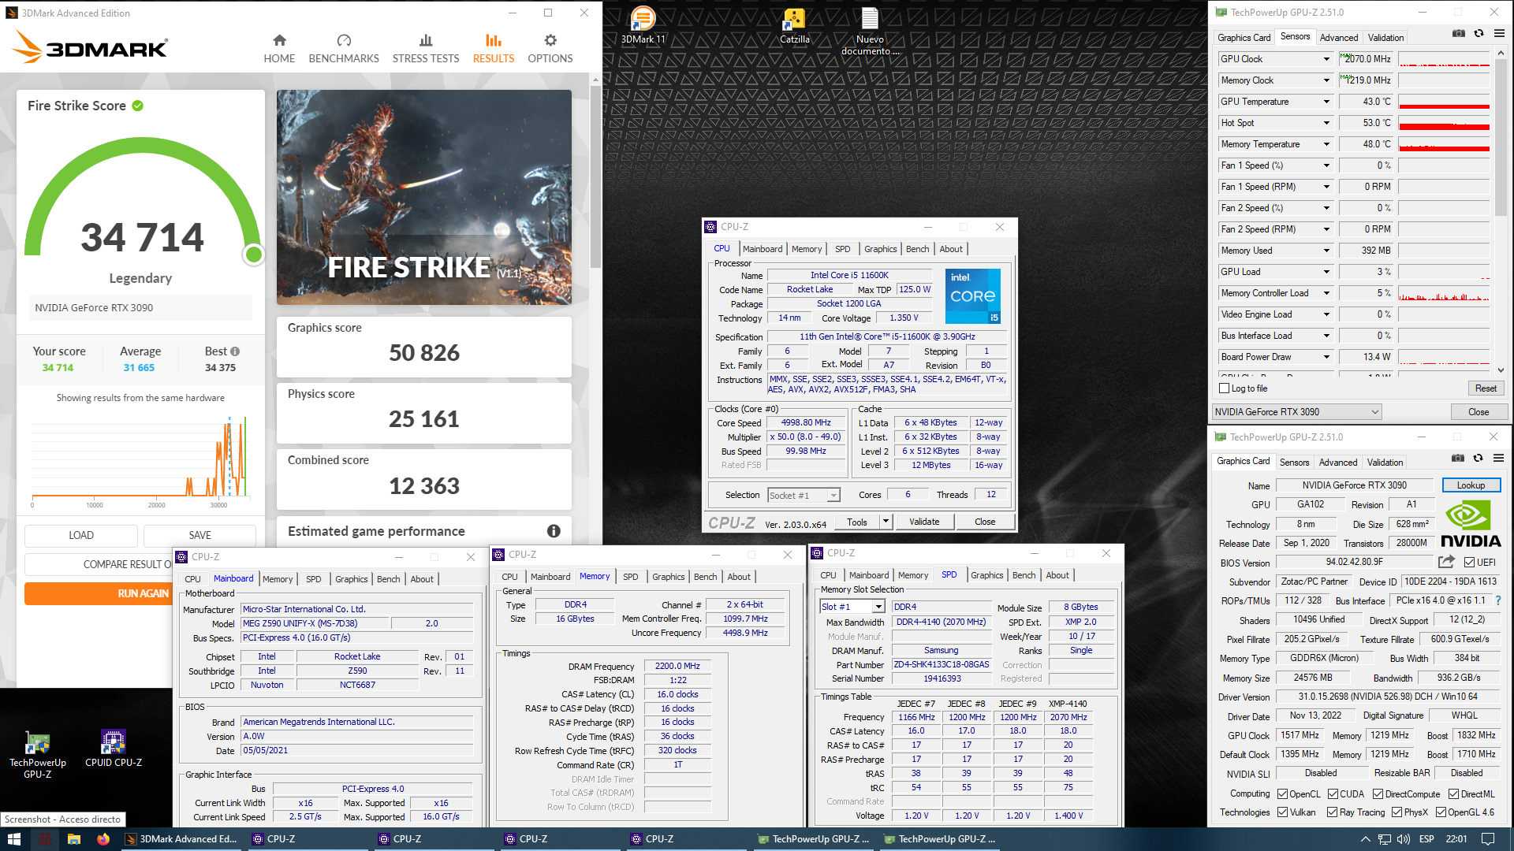The width and height of the screenshot is (1514, 851).
Task: Switch to About tab in CPU-Z SPD window
Action: click(1057, 575)
